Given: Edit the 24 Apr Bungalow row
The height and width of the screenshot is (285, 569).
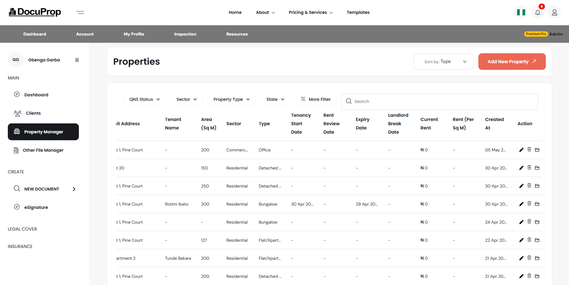Looking at the screenshot, I should pos(521,222).
